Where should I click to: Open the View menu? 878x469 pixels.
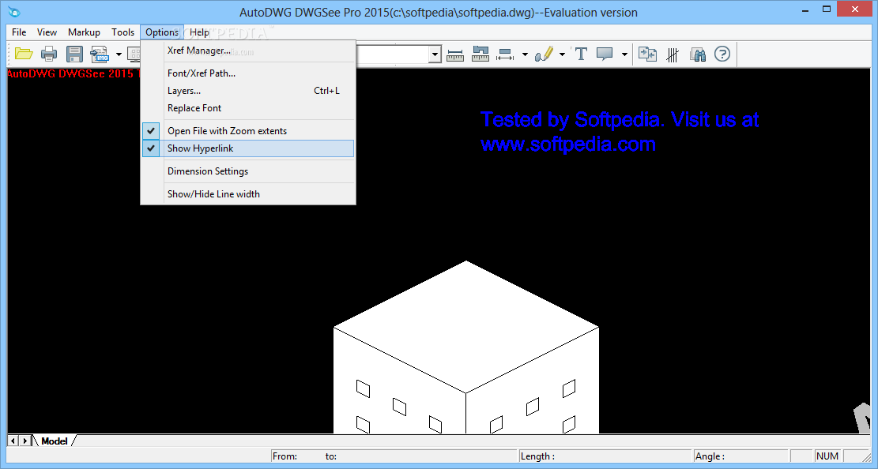(x=47, y=32)
